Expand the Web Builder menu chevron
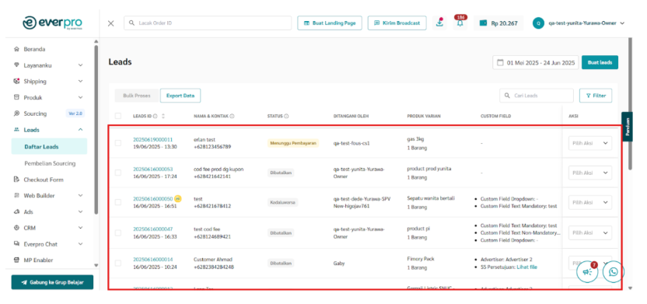 click(80, 195)
